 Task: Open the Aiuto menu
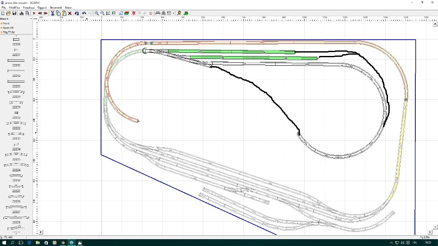pyautogui.click(x=68, y=8)
